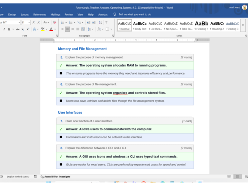
Task: Switch to the Mailings tab
Action: (x=55, y=14)
